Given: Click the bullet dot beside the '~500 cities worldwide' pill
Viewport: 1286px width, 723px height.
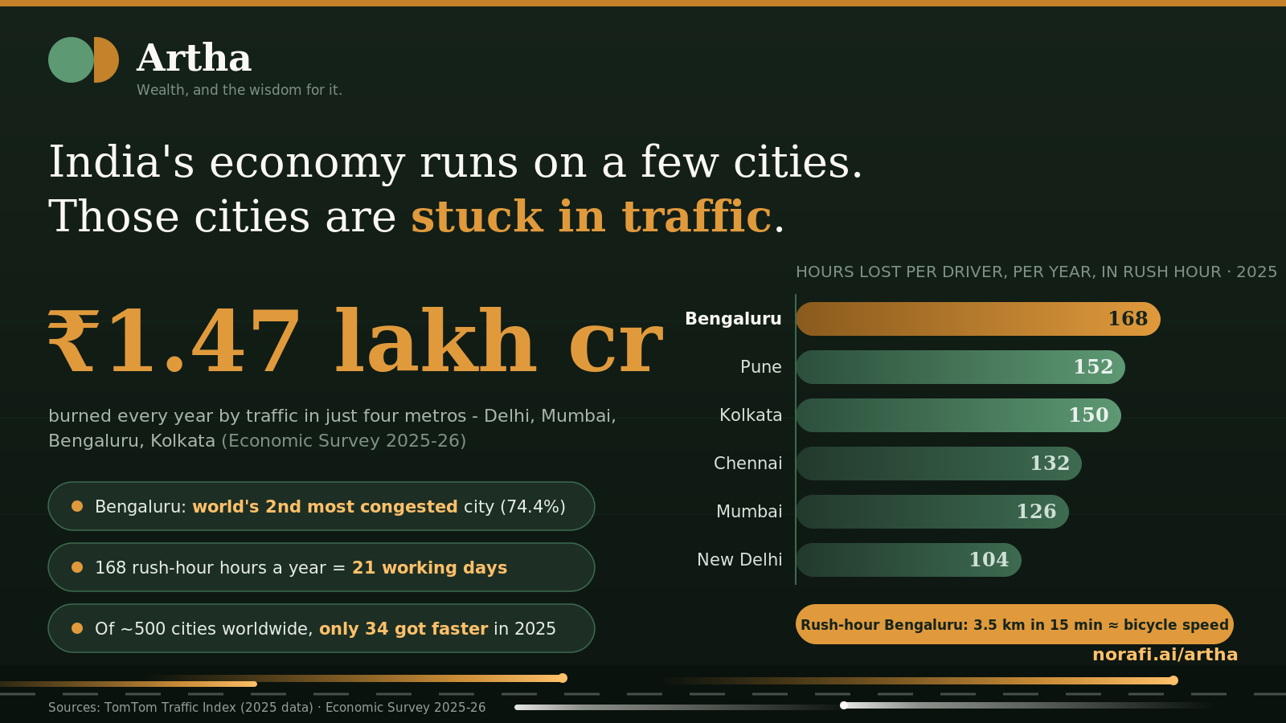Looking at the screenshot, I should [77, 628].
